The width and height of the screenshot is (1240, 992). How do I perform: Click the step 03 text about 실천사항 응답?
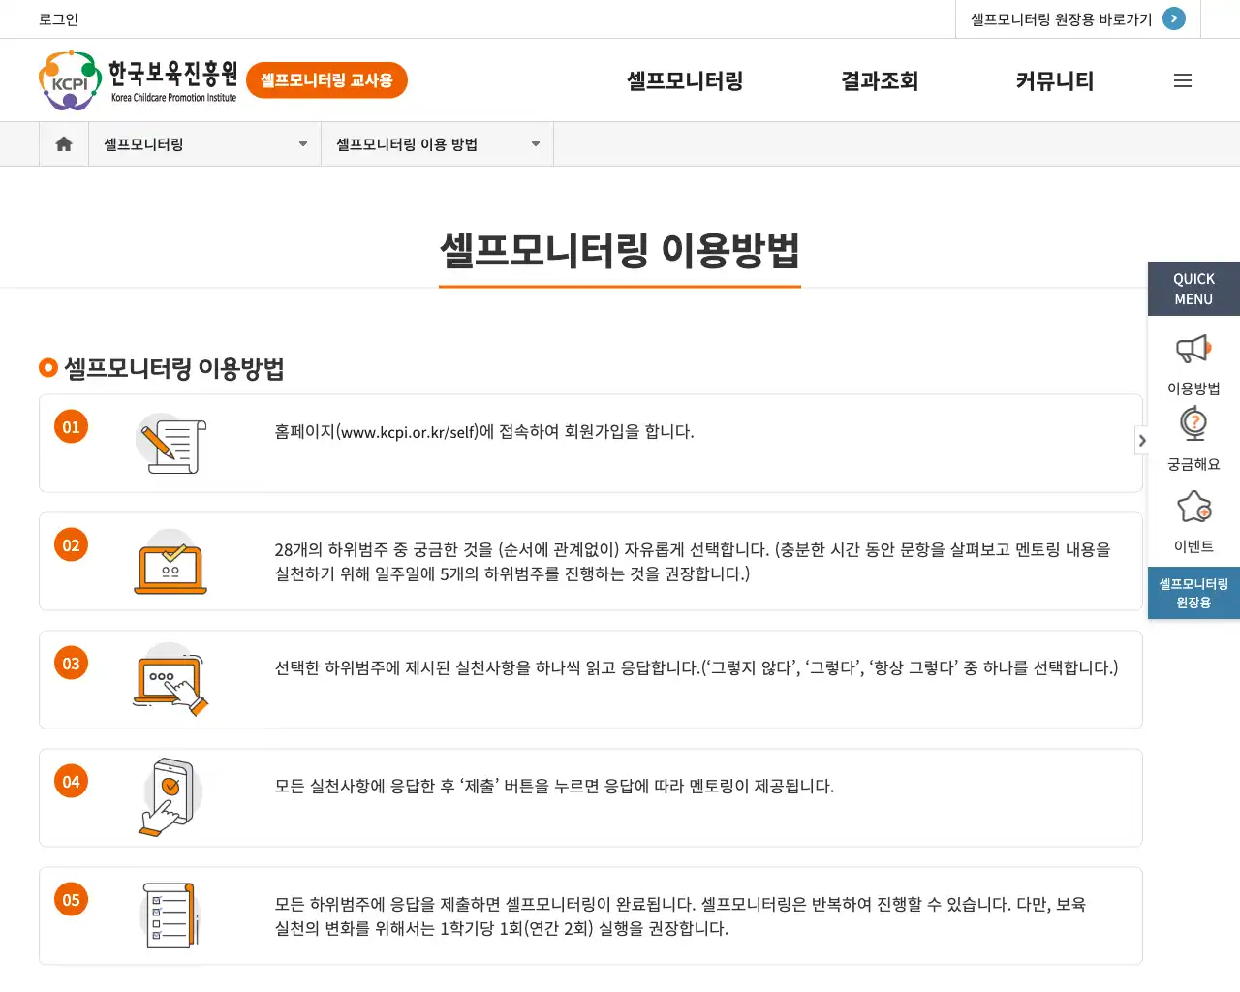697,668
